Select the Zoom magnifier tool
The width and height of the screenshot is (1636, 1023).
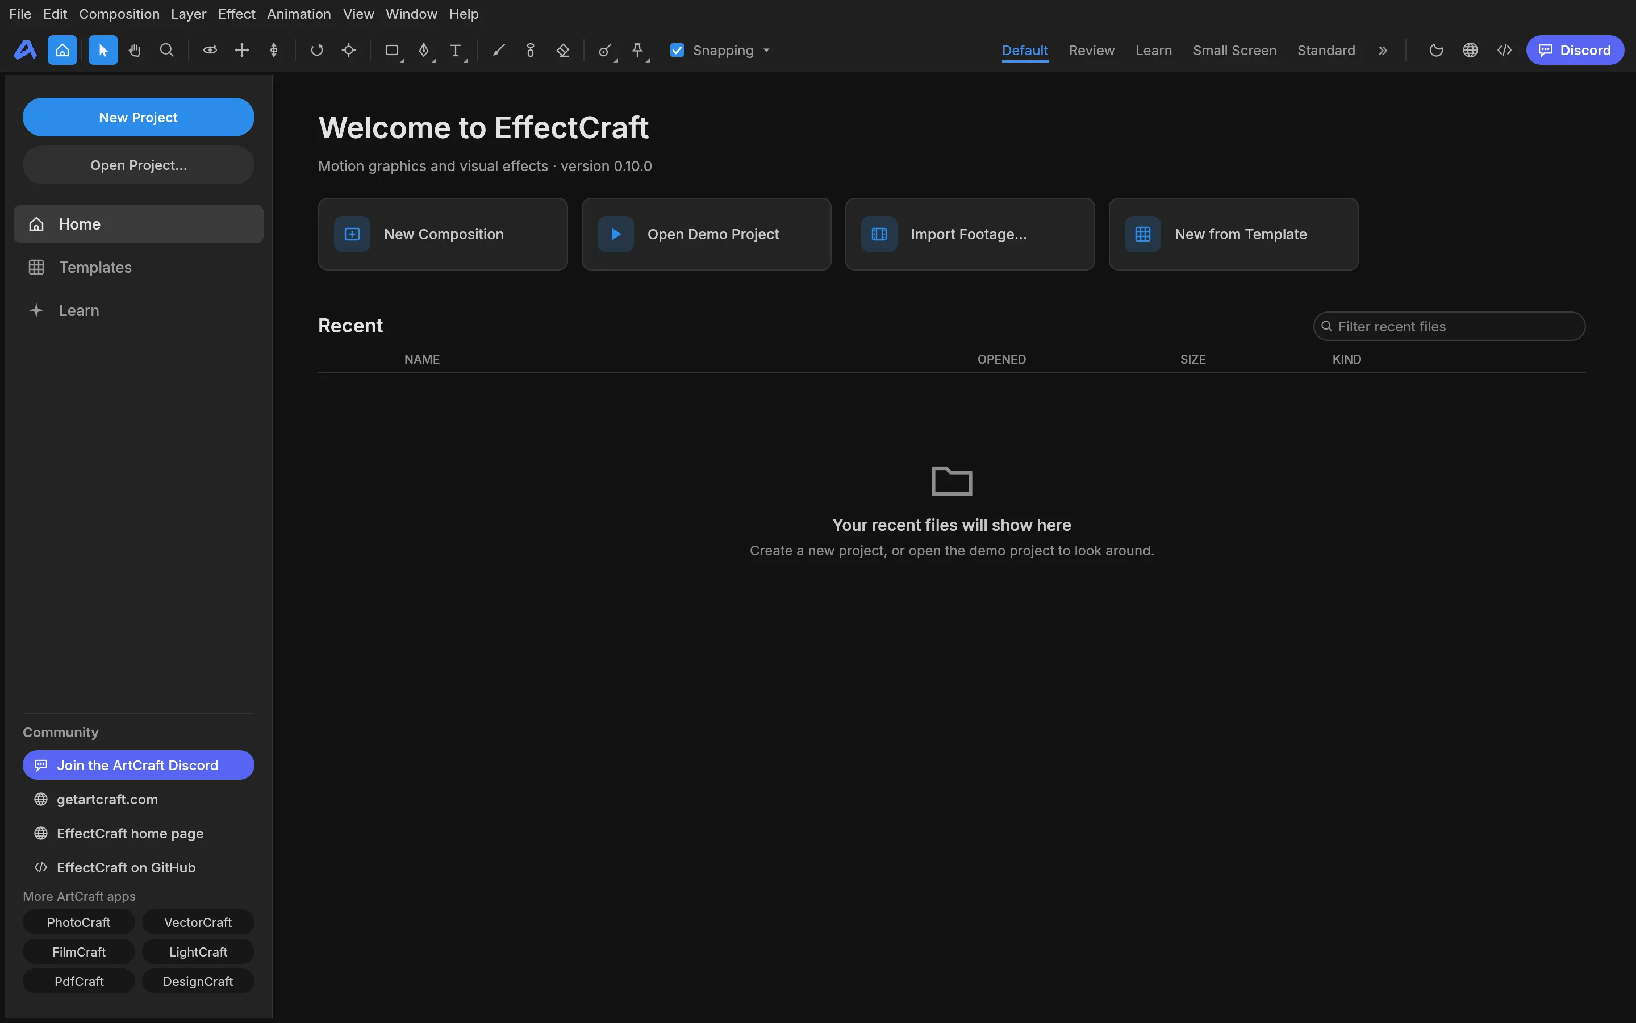click(x=166, y=50)
